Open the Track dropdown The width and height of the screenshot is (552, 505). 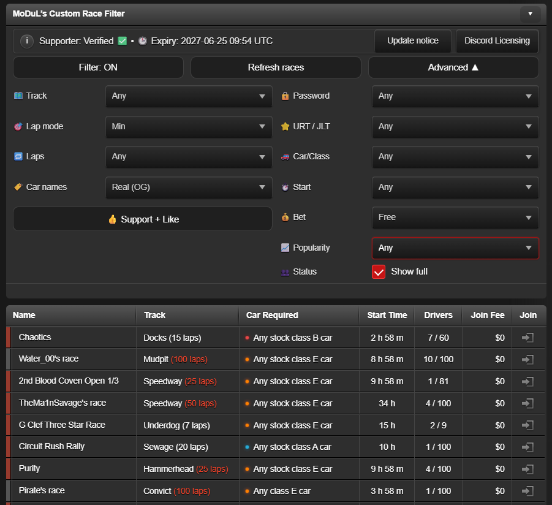pos(189,96)
